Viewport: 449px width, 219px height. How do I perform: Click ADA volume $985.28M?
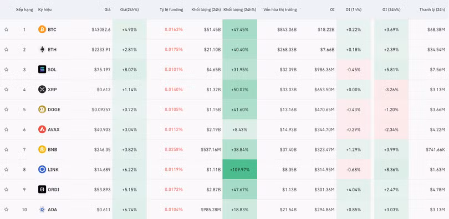pyautogui.click(x=211, y=209)
